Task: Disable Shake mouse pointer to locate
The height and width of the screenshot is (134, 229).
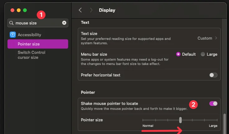Action: [213, 104]
